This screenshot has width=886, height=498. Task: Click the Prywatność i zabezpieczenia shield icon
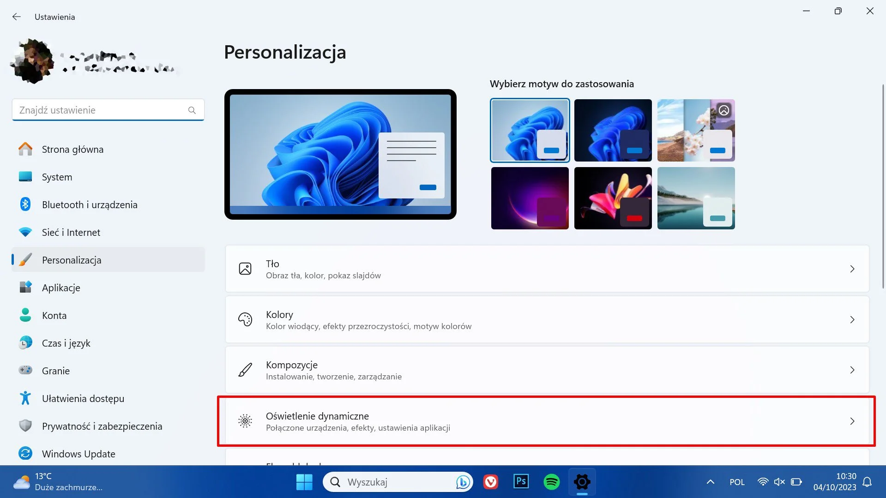25,426
